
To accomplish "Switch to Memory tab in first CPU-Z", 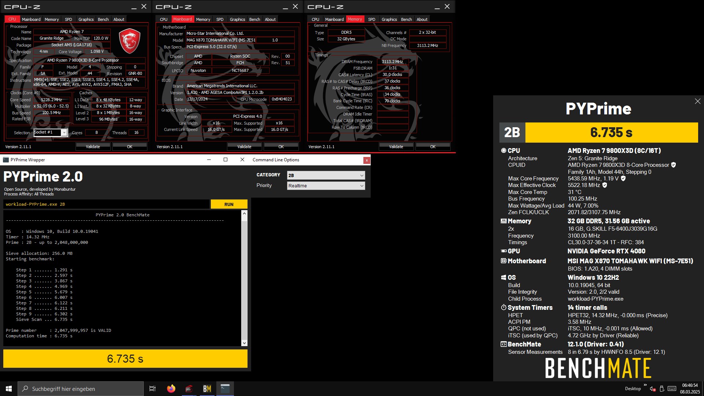I will pos(52,19).
